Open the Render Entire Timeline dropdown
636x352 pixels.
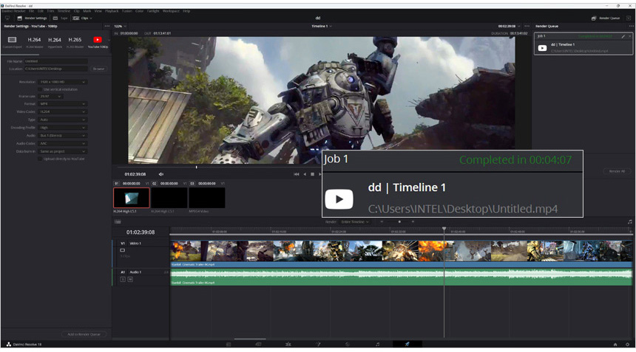coord(355,221)
